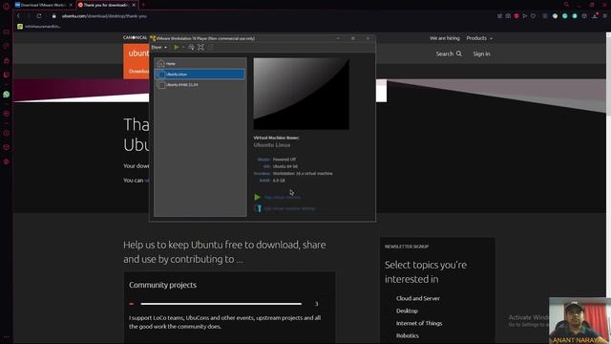
Task: Click the browser tab search magnifier icon
Action: coord(566,5)
